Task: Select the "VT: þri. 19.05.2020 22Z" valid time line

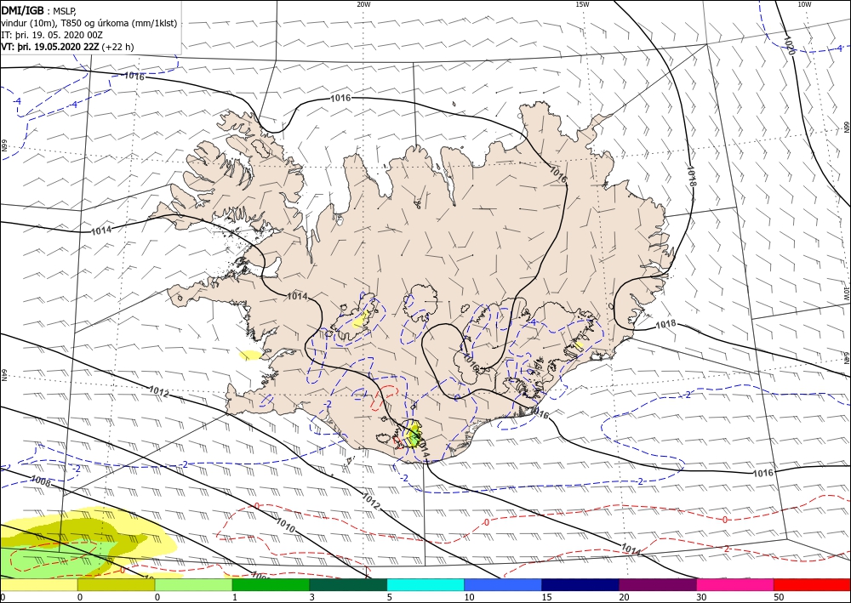Action: [x=67, y=47]
